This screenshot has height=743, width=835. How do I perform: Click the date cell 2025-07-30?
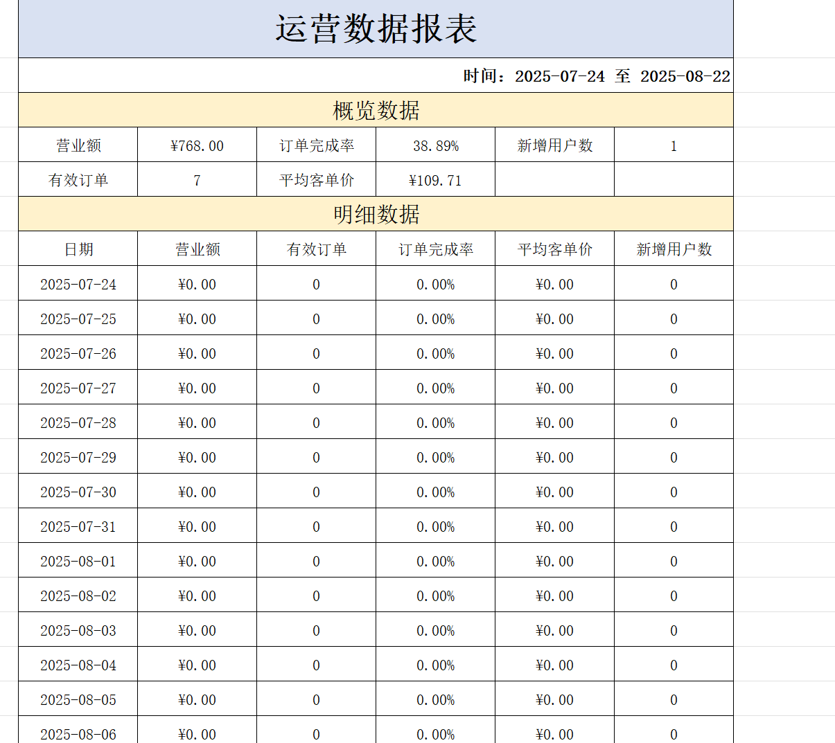78,491
